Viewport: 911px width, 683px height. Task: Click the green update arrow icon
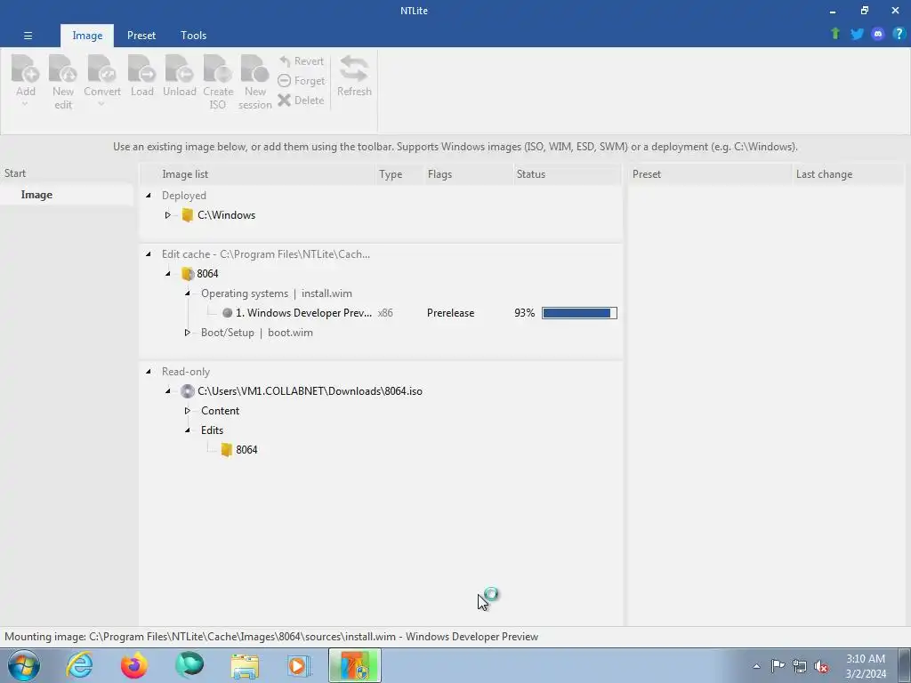(835, 34)
